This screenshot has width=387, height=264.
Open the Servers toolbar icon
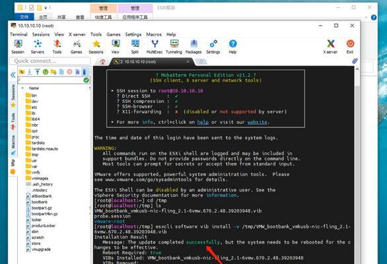coord(38,47)
